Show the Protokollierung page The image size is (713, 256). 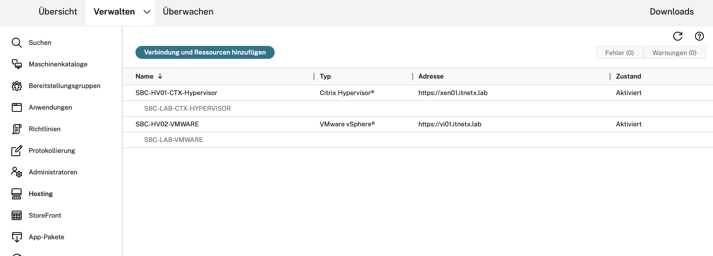point(52,151)
